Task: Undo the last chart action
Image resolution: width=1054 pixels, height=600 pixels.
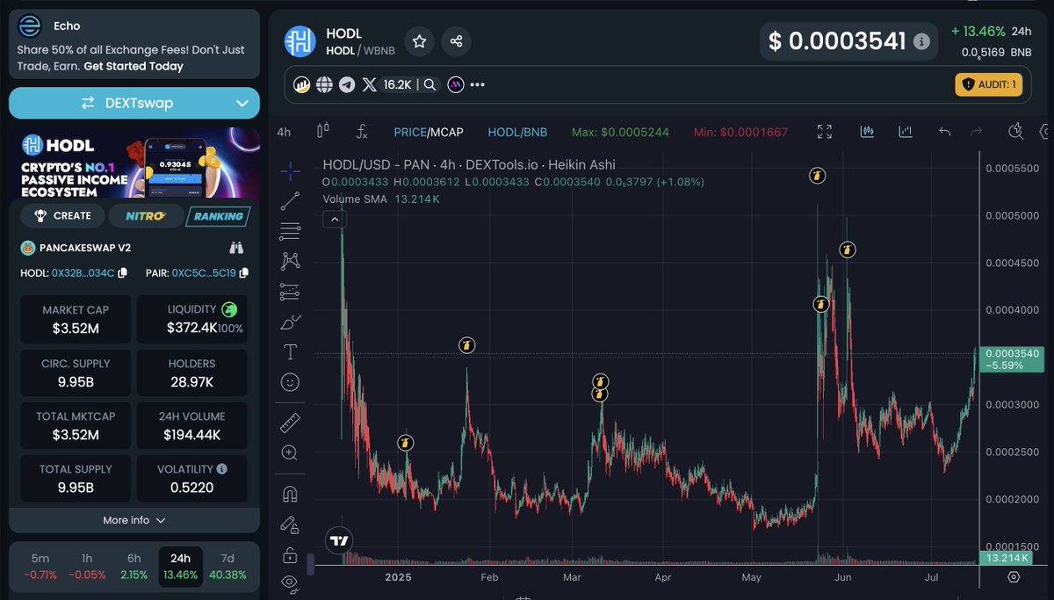Action: [x=944, y=132]
